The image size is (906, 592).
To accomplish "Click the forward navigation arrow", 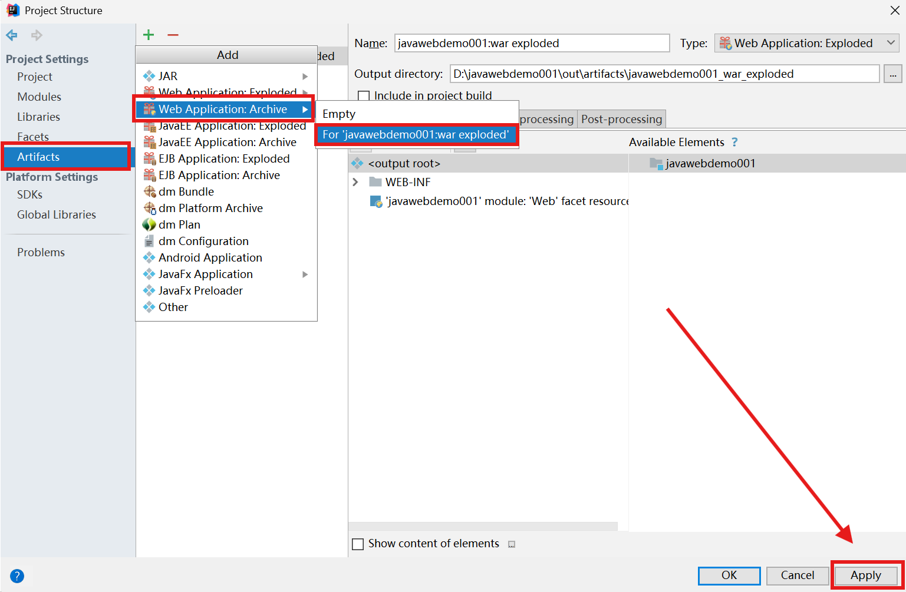I will click(x=37, y=35).
